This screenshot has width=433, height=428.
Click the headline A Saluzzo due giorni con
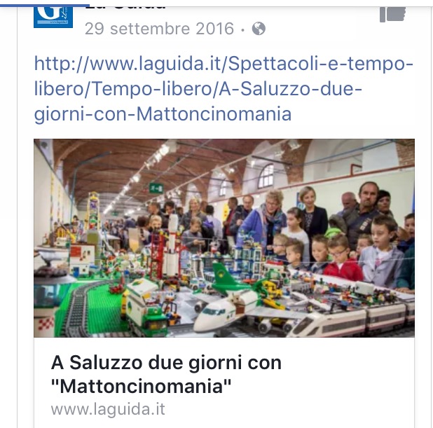166,362
